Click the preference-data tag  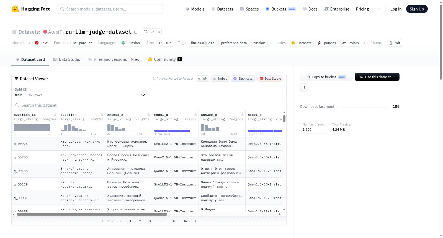[x=234, y=43]
